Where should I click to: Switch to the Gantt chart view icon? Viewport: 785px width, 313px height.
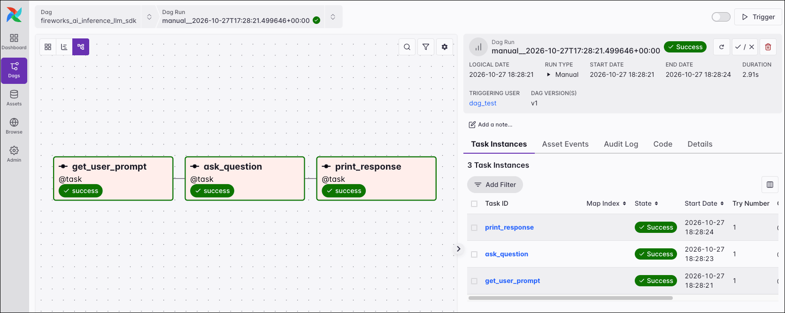64,47
